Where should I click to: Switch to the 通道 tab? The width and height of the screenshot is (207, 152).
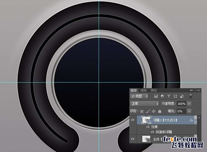[x=144, y=91]
